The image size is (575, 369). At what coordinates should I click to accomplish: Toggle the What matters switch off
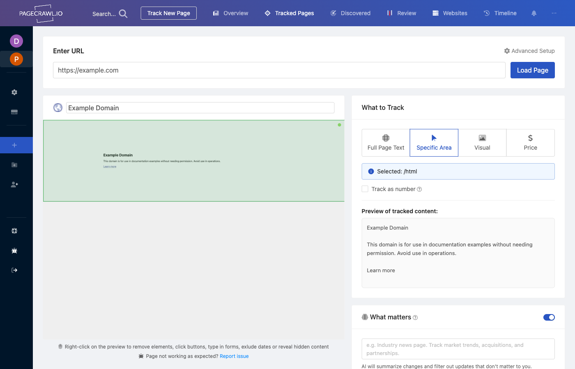coord(549,317)
